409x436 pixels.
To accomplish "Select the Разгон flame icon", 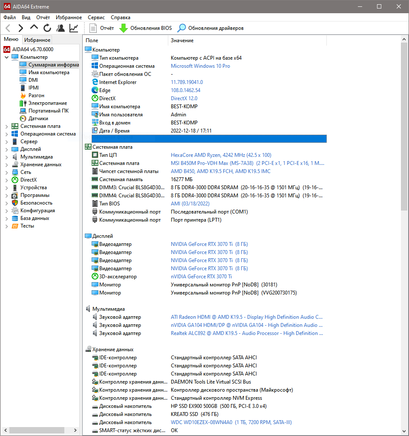I will 23,95.
